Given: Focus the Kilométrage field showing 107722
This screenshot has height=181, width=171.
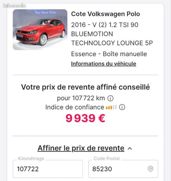Looking at the screenshot, I should [x=48, y=169].
